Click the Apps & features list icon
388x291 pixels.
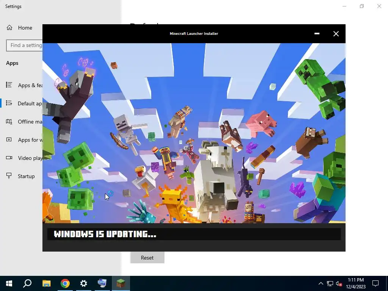pos(9,85)
